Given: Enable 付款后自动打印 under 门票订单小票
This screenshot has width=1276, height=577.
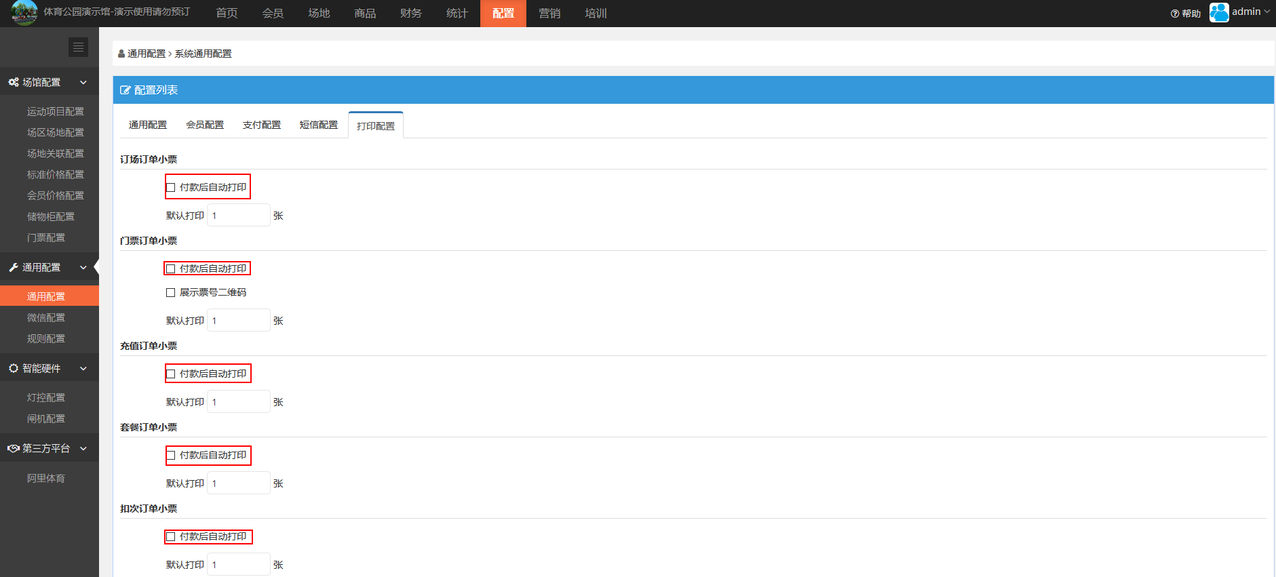Looking at the screenshot, I should coord(171,269).
